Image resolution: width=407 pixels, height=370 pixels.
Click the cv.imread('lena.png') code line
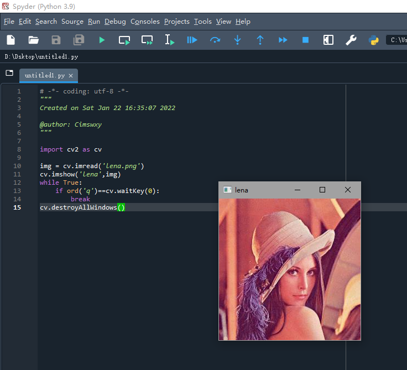(x=92, y=166)
